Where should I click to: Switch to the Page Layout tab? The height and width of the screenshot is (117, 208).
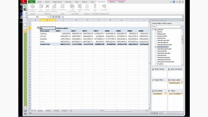pos(57,2)
